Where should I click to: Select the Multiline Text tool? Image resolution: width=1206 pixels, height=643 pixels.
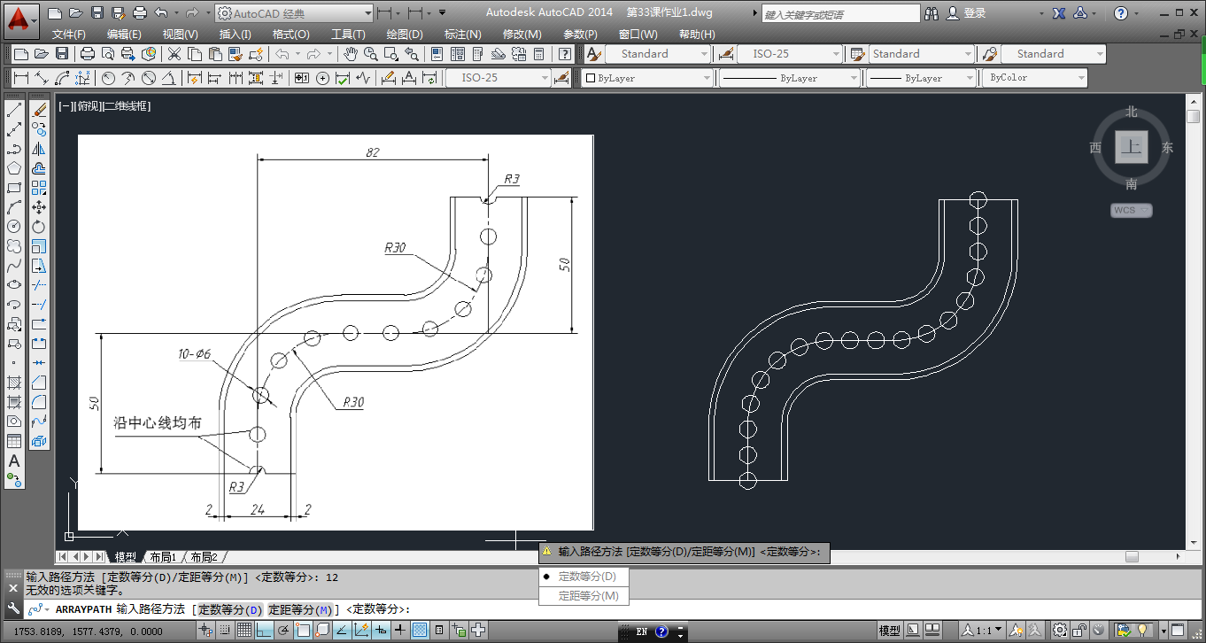pos(14,461)
